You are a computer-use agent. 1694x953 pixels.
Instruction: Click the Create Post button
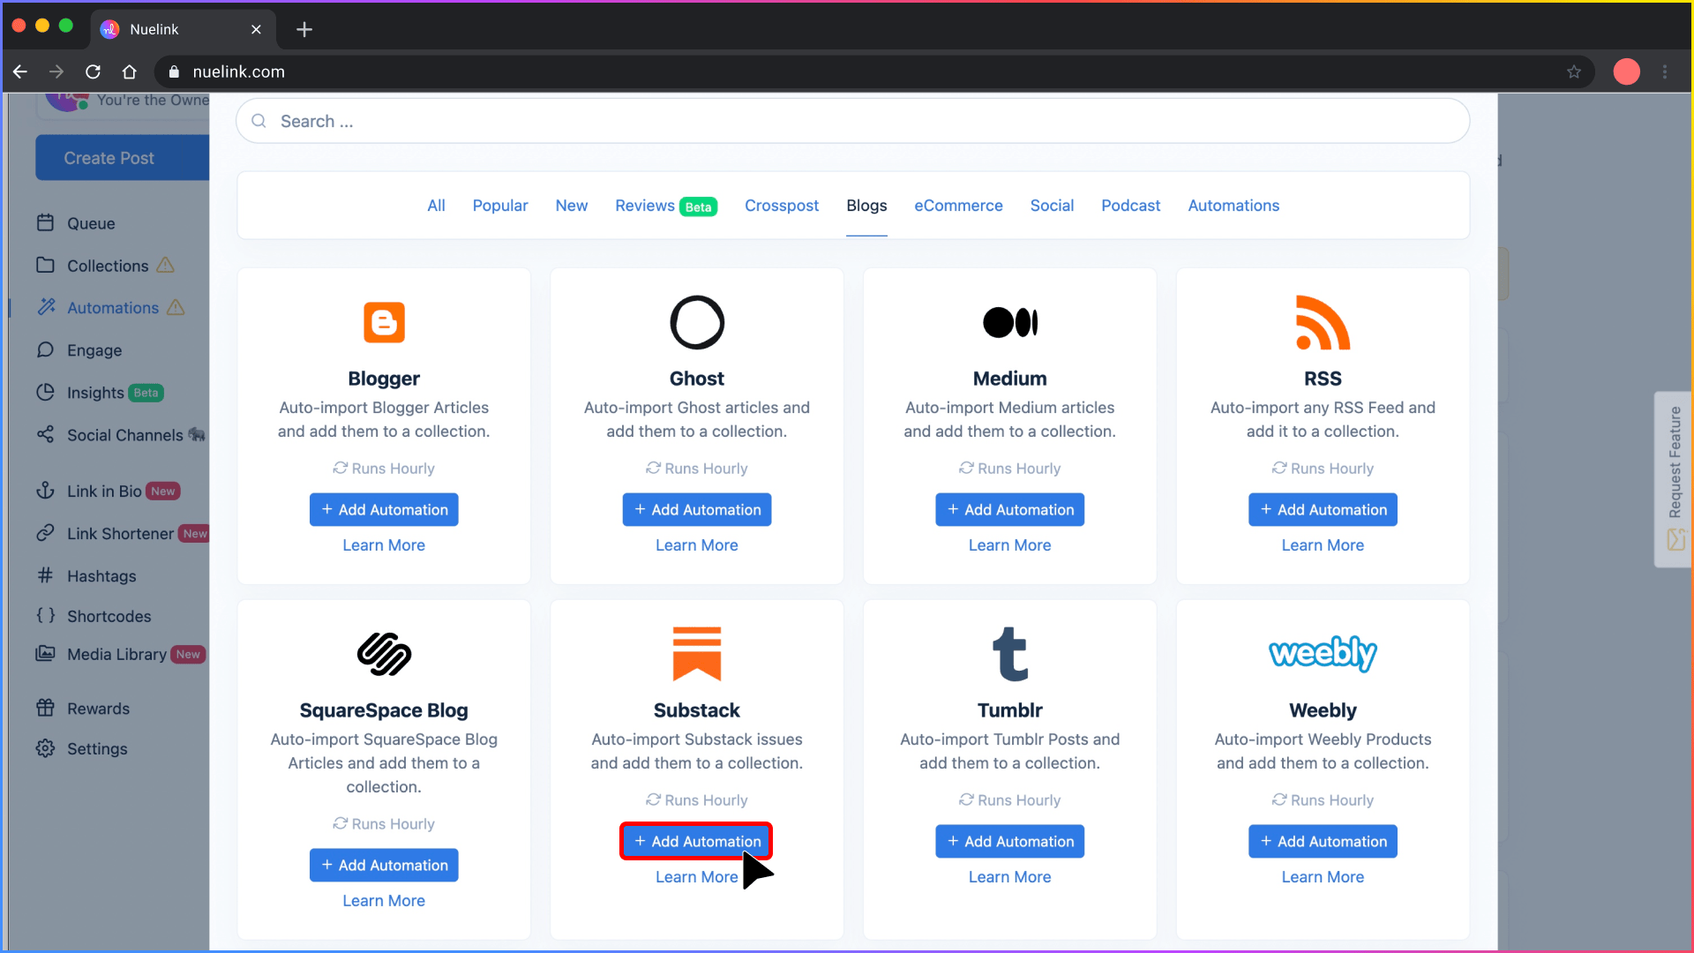tap(123, 158)
